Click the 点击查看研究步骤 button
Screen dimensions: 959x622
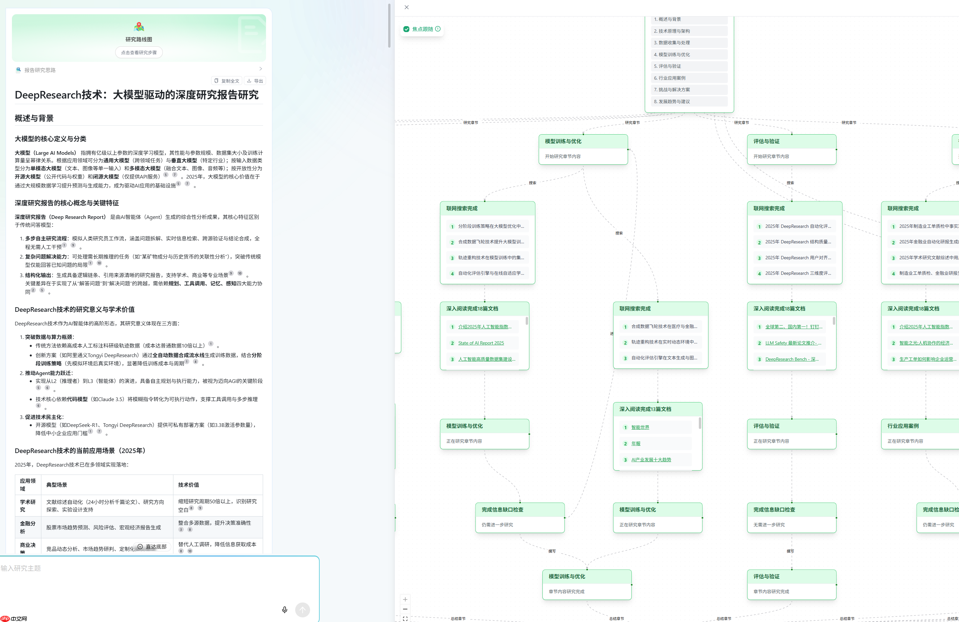point(139,52)
